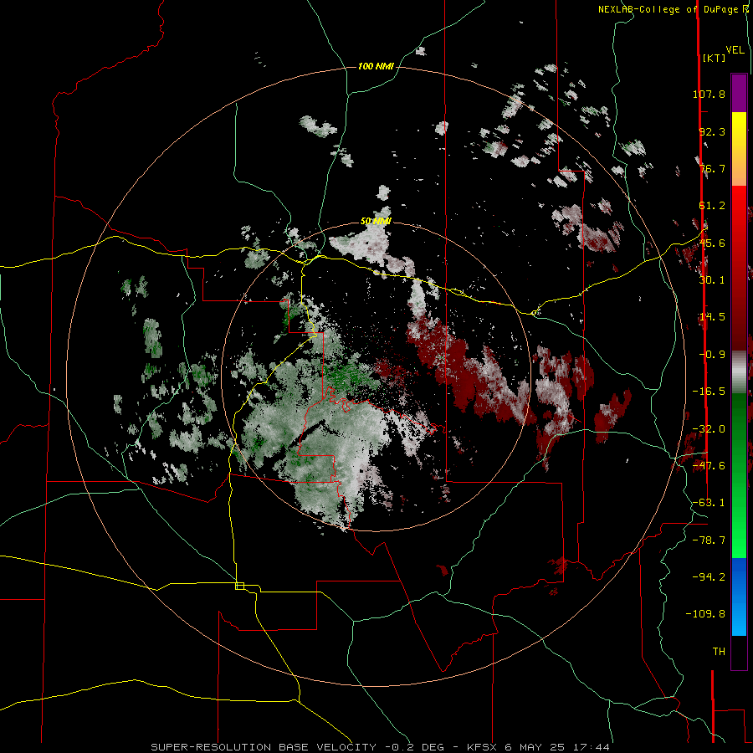The image size is (753, 753).
Task: Select the 30.1 legend value
Action: coord(712,280)
